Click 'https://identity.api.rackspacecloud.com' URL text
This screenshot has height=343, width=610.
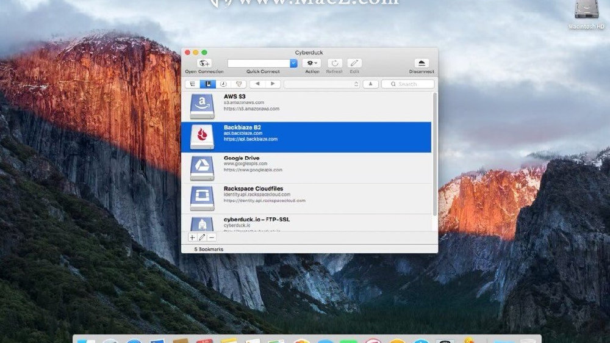pyautogui.click(x=265, y=201)
